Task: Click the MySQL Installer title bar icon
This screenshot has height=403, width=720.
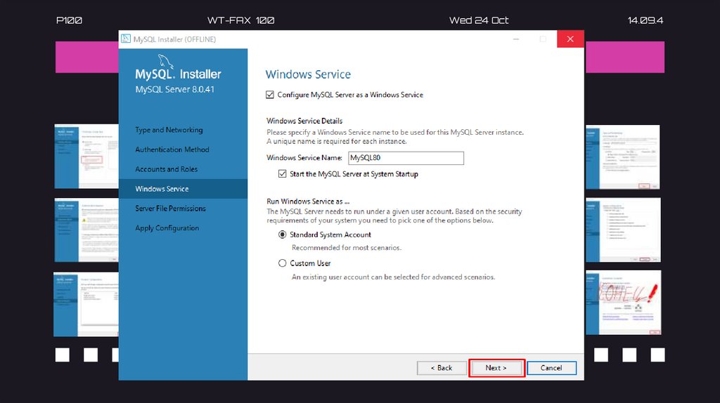Action: pos(126,39)
